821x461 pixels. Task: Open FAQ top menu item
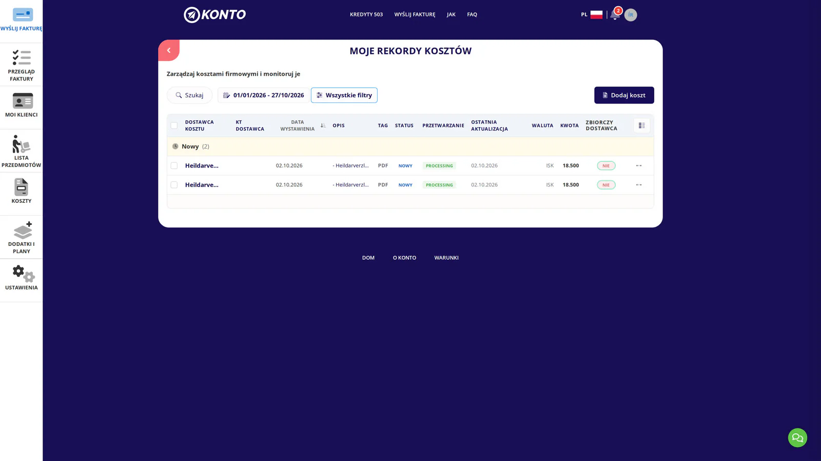[x=472, y=14]
